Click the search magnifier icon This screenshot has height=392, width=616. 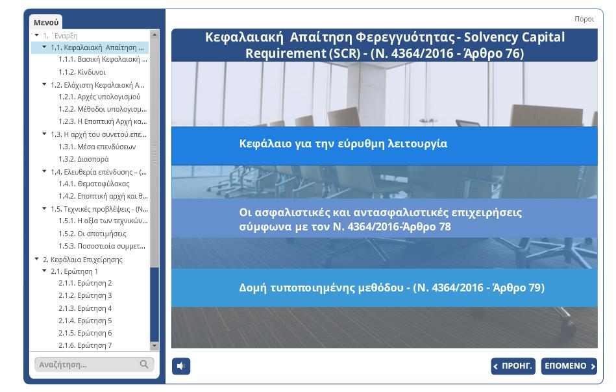(x=144, y=364)
